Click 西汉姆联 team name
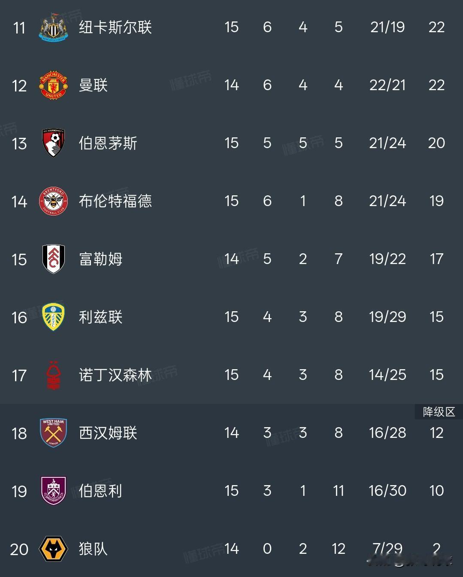Screen dimensions: 463x577 tap(108, 433)
